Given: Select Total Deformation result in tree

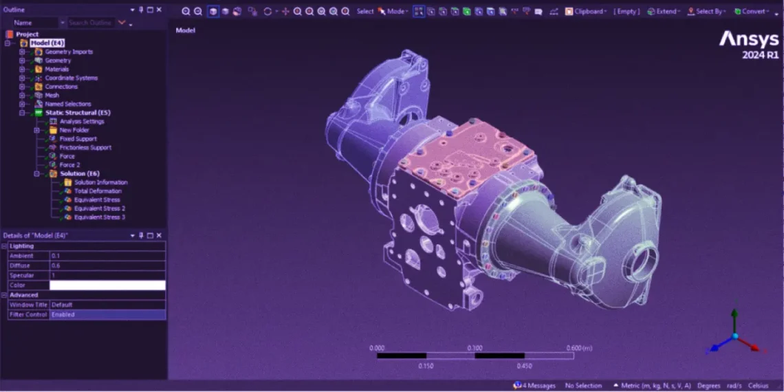Looking at the screenshot, I should (98, 191).
